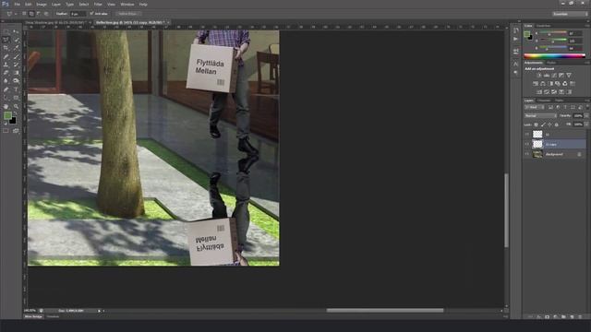Open the Timeline tab

coord(53,317)
